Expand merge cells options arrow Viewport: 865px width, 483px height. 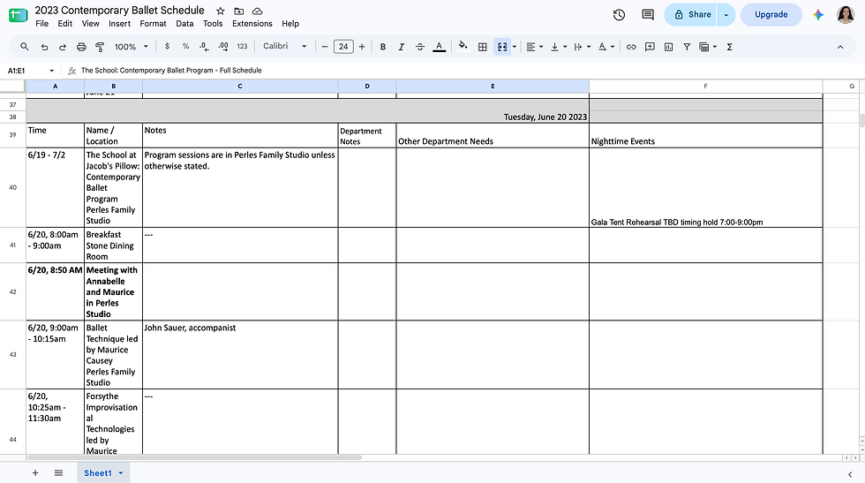tap(515, 47)
